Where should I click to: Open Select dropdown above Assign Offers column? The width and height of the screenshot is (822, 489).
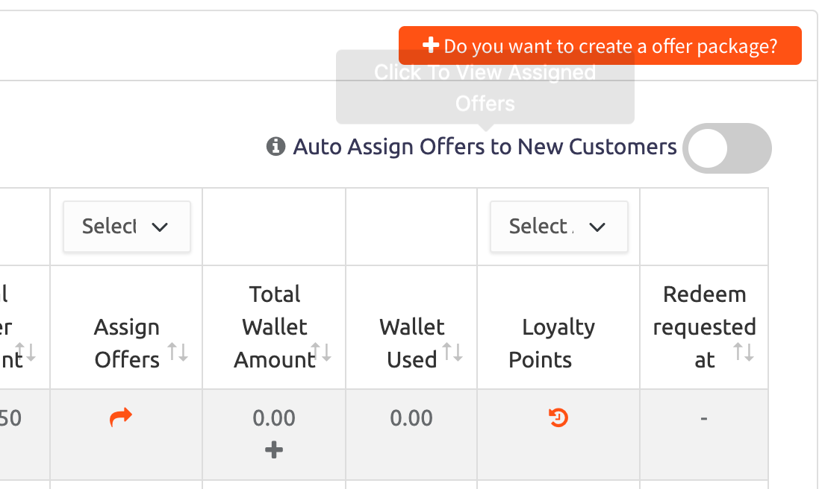[x=127, y=227]
